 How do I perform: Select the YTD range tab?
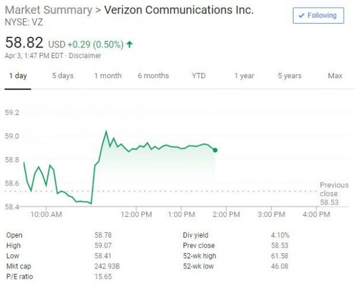(x=199, y=76)
